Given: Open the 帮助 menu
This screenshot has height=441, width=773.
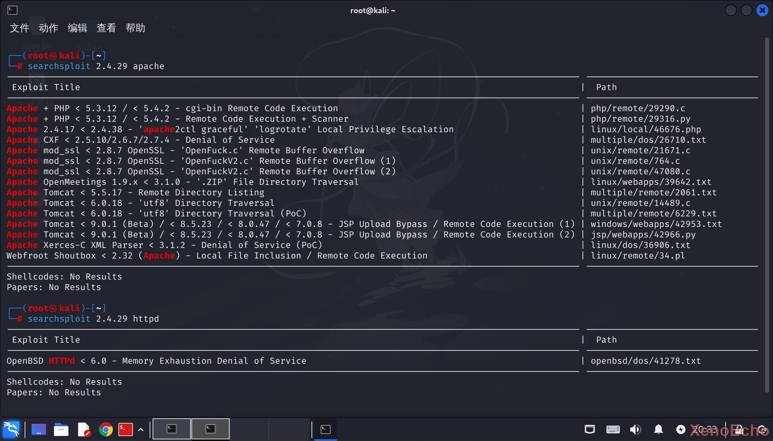Looking at the screenshot, I should coord(135,28).
